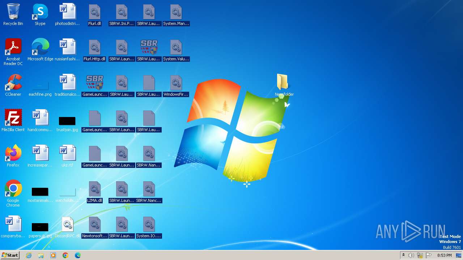Select the Acrobat Reader DC shortcut
463x260 pixels.
pyautogui.click(x=13, y=52)
